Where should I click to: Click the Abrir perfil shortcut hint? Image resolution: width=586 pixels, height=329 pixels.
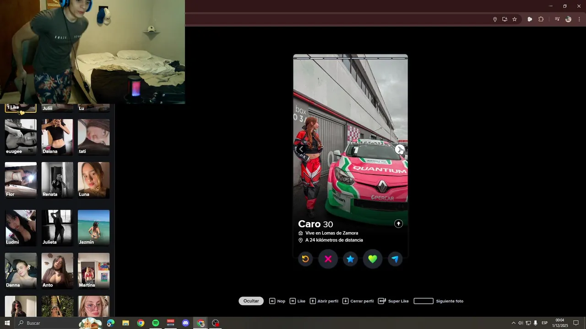tap(324, 301)
